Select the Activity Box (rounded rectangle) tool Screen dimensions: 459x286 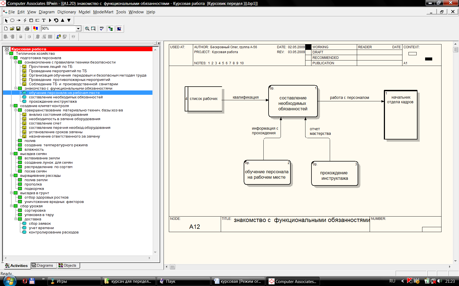click(12, 20)
